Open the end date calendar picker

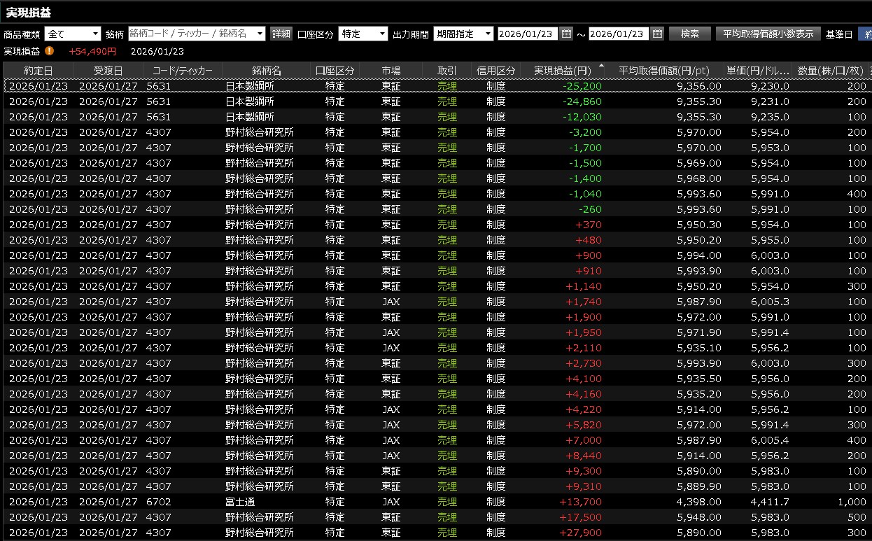(657, 34)
